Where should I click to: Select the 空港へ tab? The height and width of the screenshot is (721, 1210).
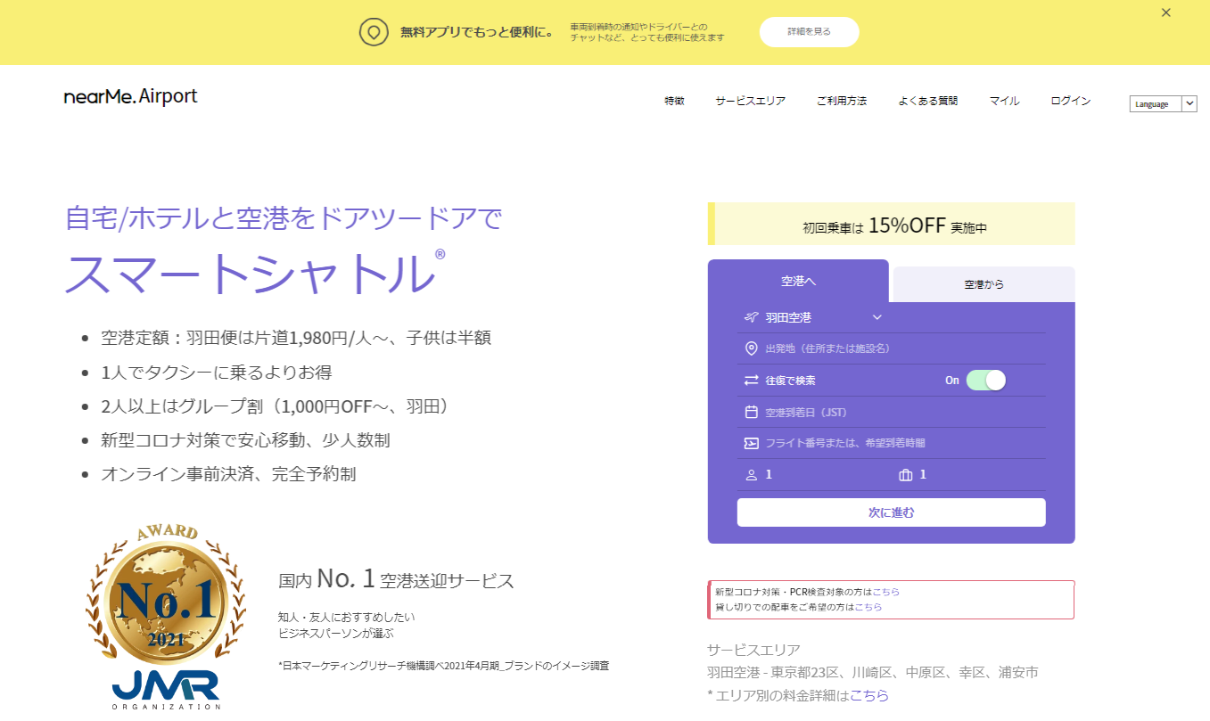(798, 281)
